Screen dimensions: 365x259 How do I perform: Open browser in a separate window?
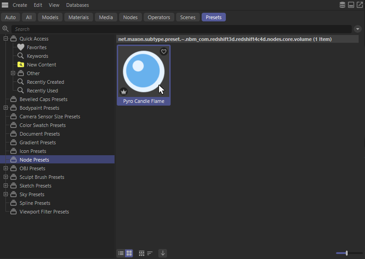click(360, 5)
